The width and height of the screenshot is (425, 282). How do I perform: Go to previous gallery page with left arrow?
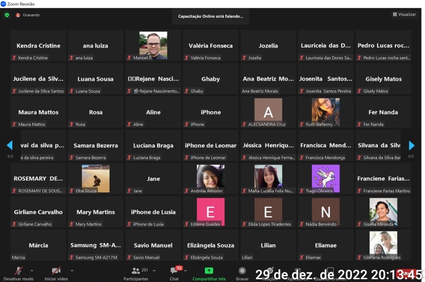10,145
